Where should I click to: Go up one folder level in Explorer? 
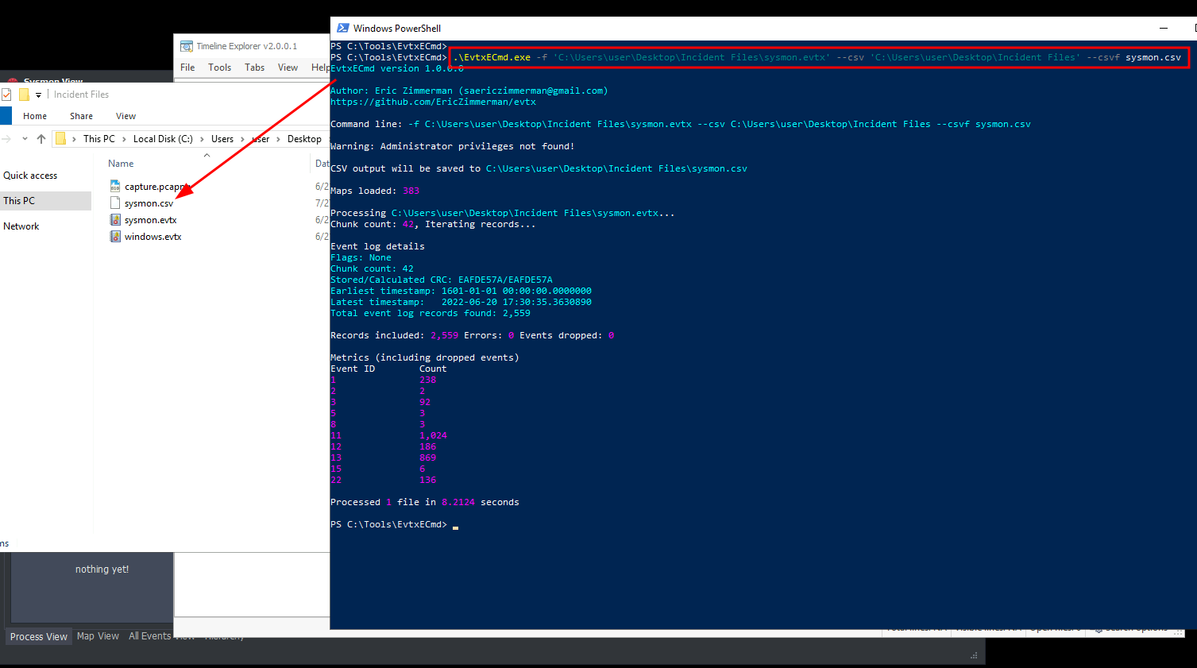[41, 139]
